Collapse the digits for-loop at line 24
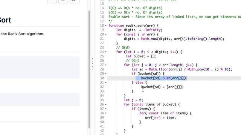241x135 pixels. [x=106, y=52]
